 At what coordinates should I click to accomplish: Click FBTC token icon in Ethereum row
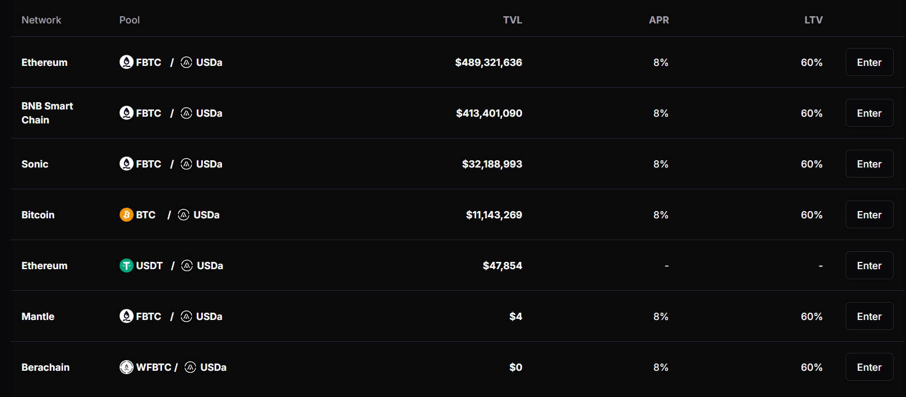click(126, 62)
